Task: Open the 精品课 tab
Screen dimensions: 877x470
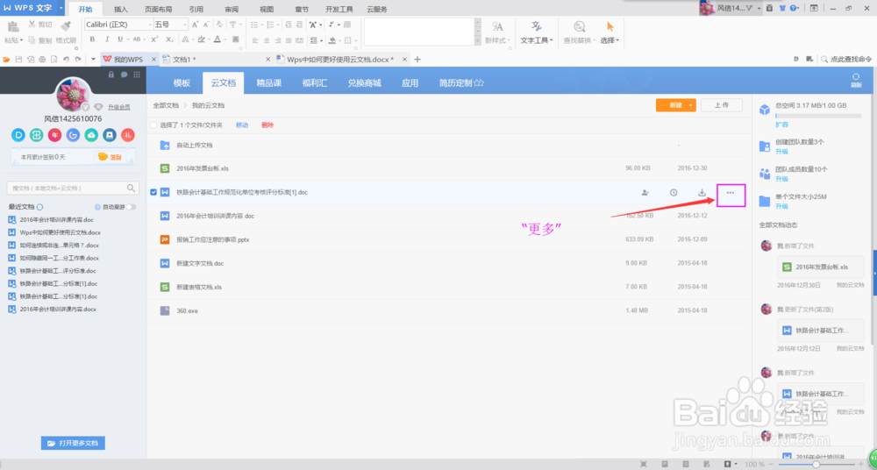Action: pos(269,82)
